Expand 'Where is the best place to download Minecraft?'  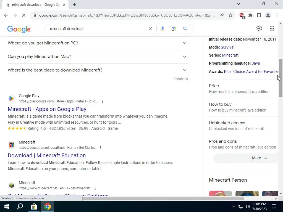click(98, 70)
